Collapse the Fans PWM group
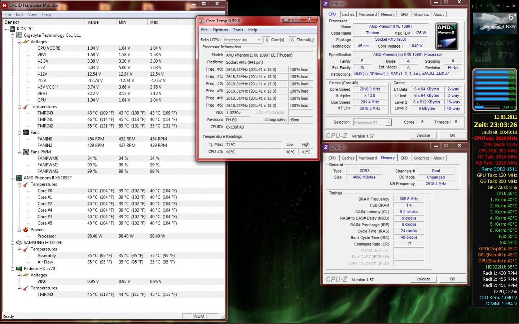519x324 pixels. (19, 152)
